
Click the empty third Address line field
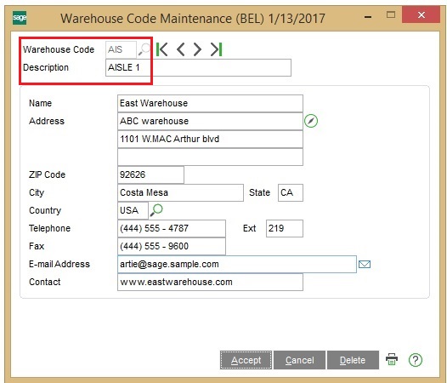click(210, 157)
